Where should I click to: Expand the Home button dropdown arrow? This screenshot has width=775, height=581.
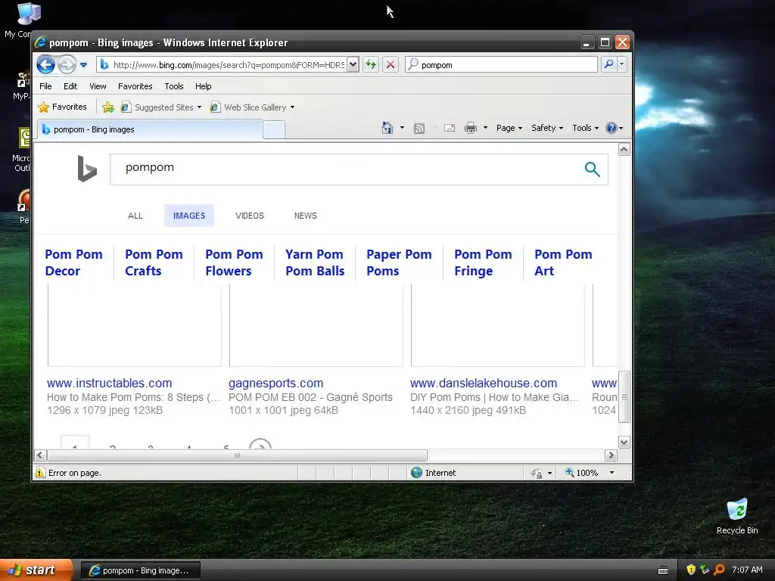(x=402, y=128)
